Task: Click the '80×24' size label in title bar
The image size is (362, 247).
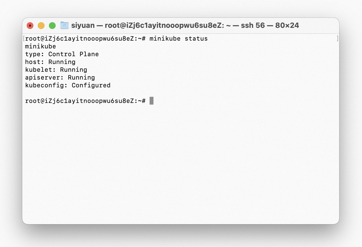Action: (x=287, y=25)
